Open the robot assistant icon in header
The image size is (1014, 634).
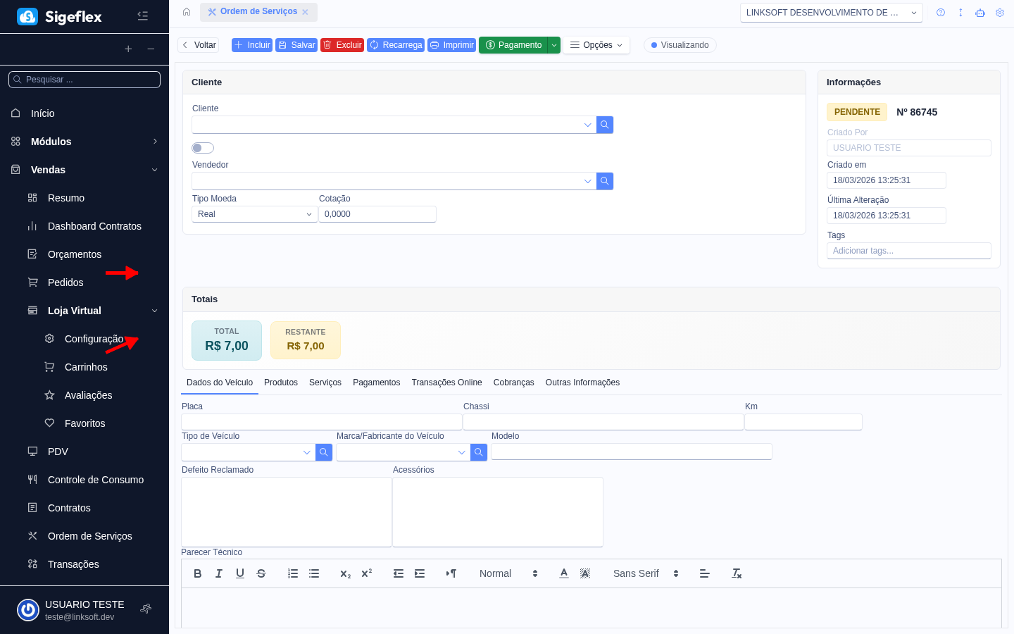(x=979, y=13)
